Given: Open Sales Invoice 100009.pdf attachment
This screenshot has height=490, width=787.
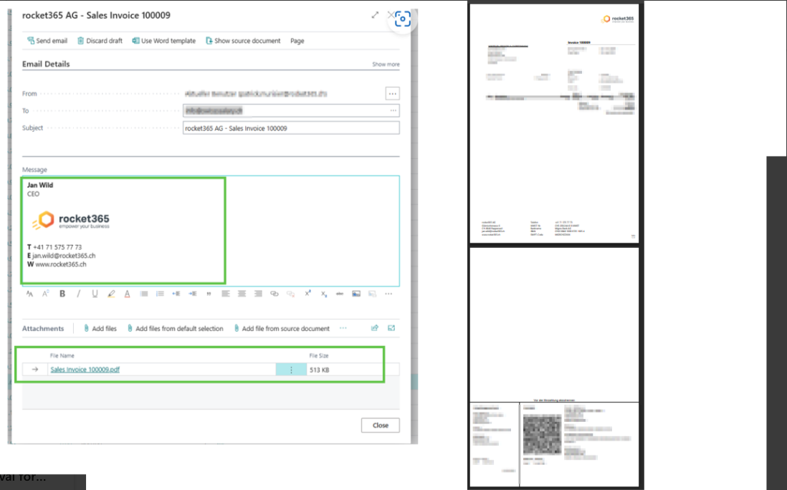Looking at the screenshot, I should pyautogui.click(x=85, y=370).
